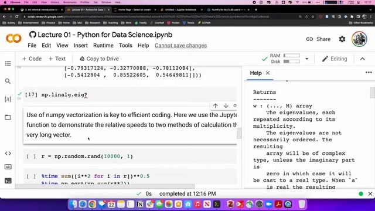Open Finder in the Dock

(x=73, y=204)
